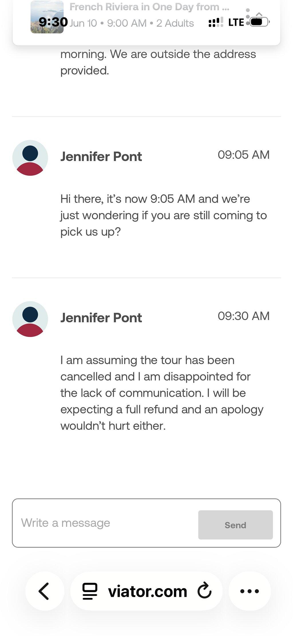
Task: Tap the 9:30 clock in status bar
Action: (x=53, y=22)
